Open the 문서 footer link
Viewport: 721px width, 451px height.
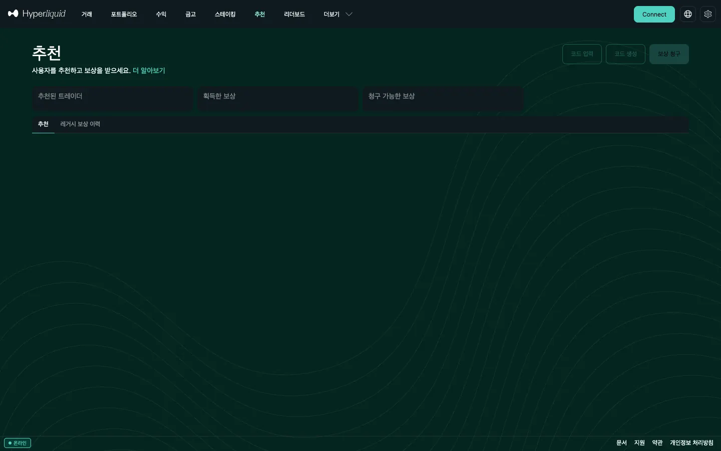click(x=621, y=443)
